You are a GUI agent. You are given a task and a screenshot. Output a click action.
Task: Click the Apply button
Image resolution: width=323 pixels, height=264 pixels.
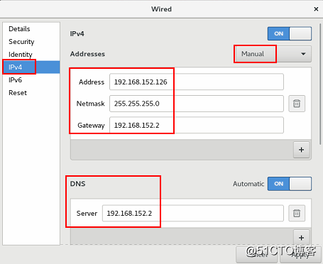coord(300,255)
